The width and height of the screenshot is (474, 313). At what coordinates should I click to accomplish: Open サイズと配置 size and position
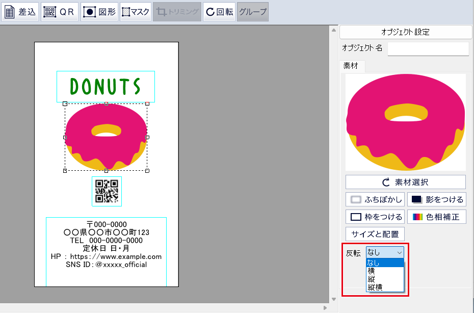point(375,234)
